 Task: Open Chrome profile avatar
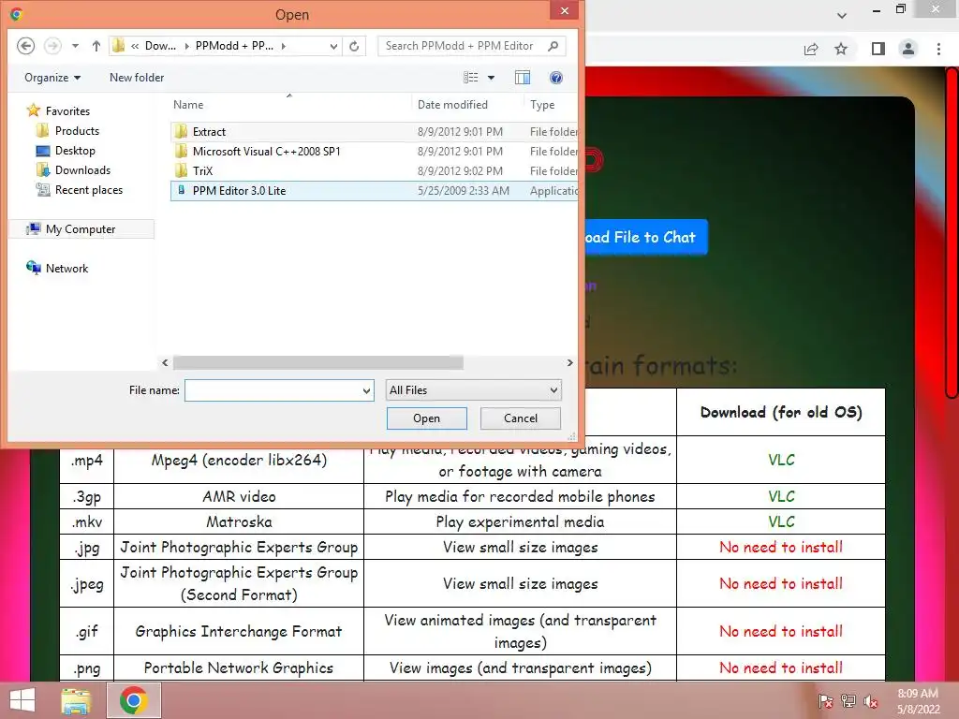(908, 49)
